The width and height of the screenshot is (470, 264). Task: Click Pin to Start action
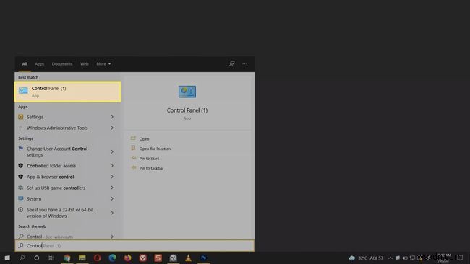[x=149, y=159]
